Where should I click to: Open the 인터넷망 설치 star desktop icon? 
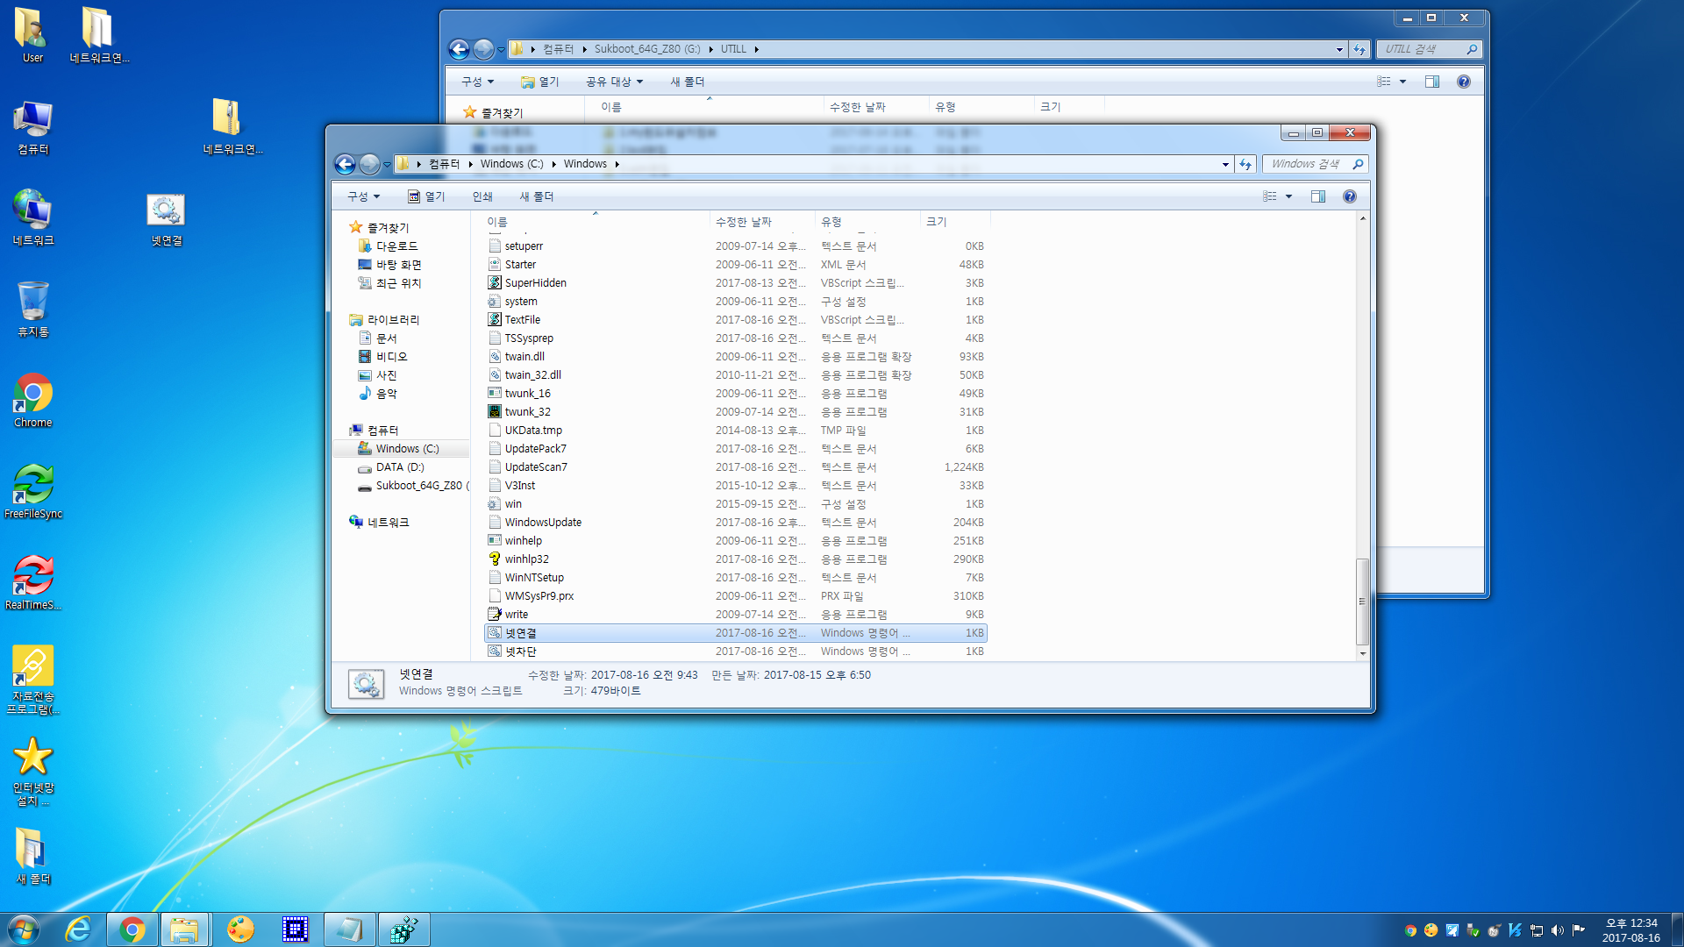point(32,770)
